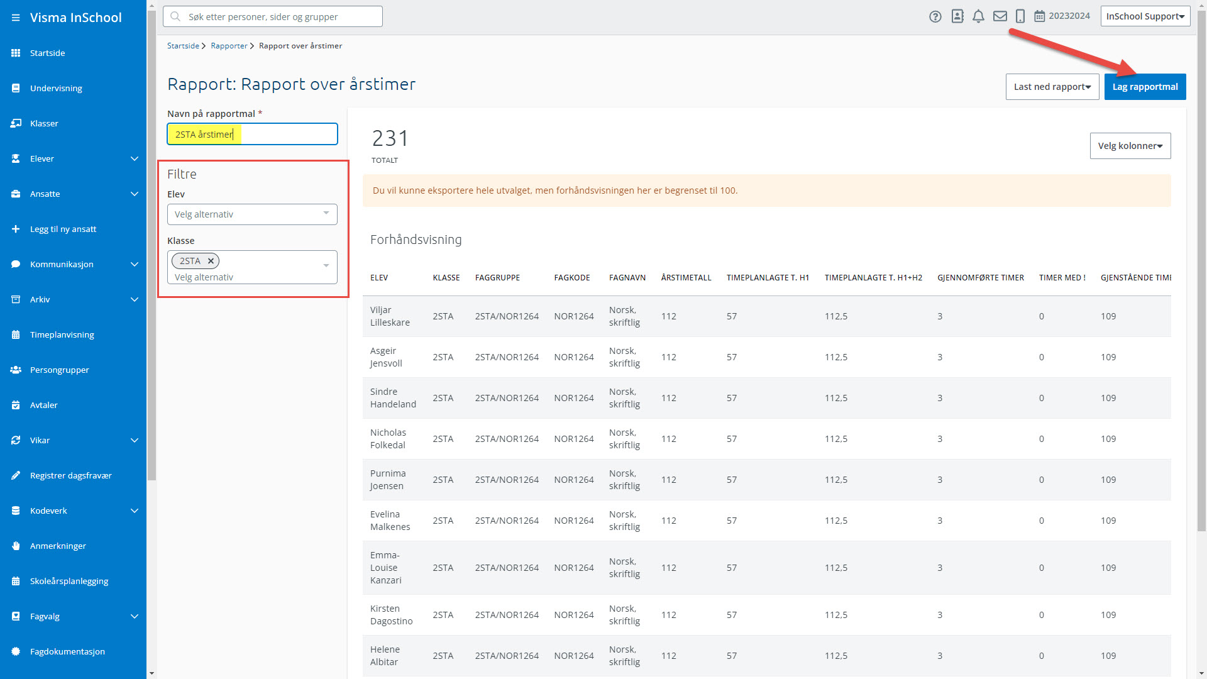The image size is (1207, 679).
Task: Click the Elever sidebar icon
Action: coord(16,158)
